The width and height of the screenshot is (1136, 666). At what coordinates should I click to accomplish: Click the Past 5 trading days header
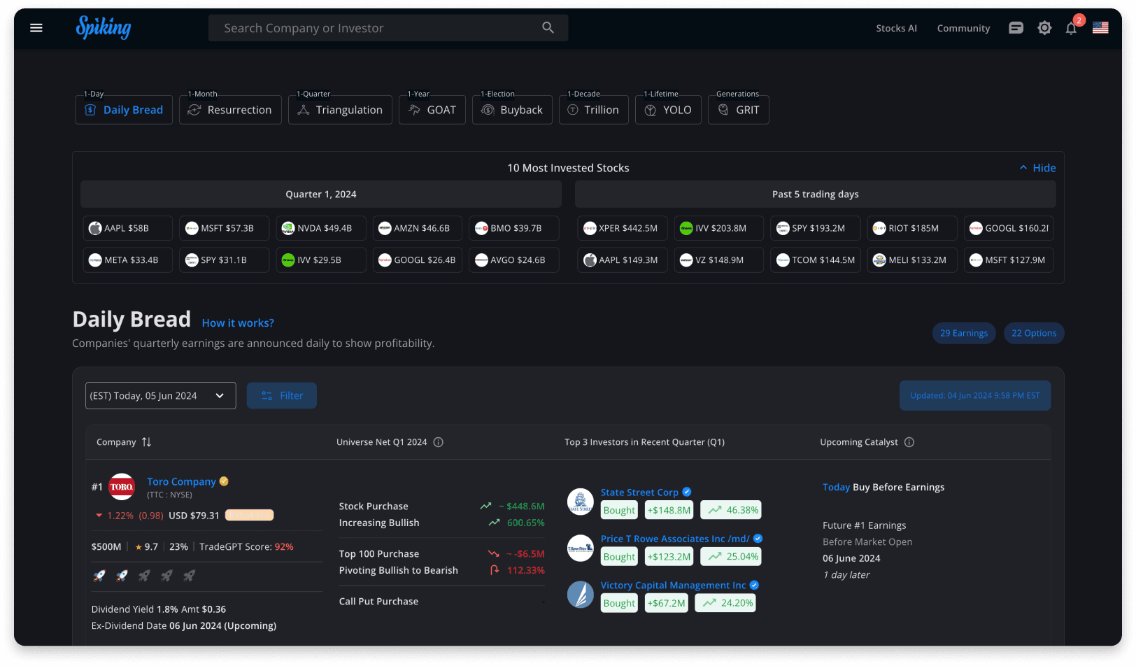816,194
